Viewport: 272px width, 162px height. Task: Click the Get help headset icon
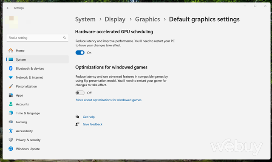pyautogui.click(x=77, y=117)
